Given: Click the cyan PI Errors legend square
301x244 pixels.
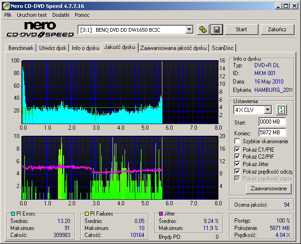Looking at the screenshot, I should click(x=13, y=214).
